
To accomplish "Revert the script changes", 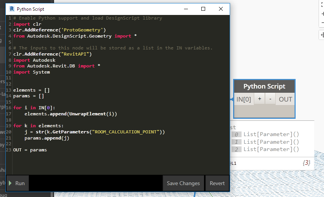I will [x=217, y=183].
